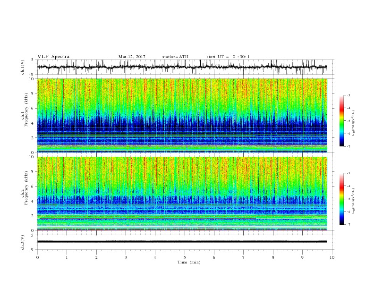This screenshot has height=289, width=374.
Task: Click the "0" time axis tick label
Action: pos(37,257)
